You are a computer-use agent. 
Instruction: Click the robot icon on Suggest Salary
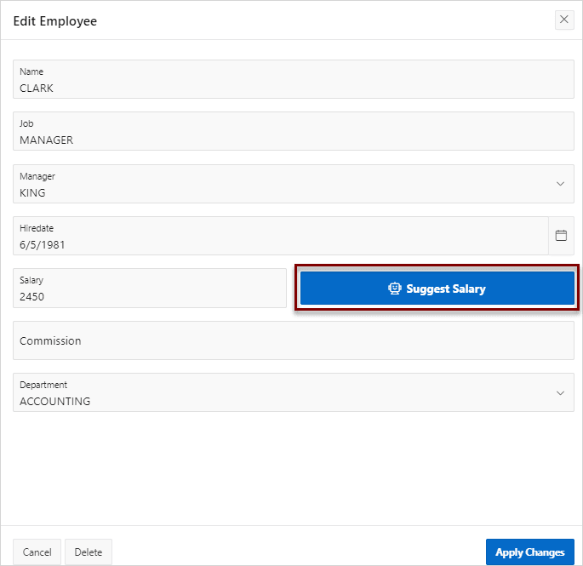394,289
